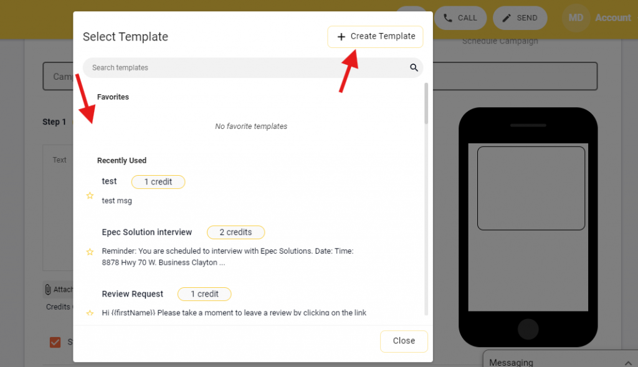Open the Account dropdown
The image size is (638, 367).
(x=613, y=17)
